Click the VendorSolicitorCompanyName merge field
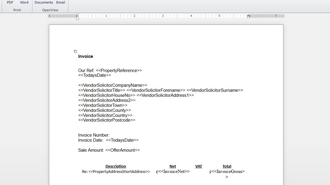330x185 pixels. [113, 85]
